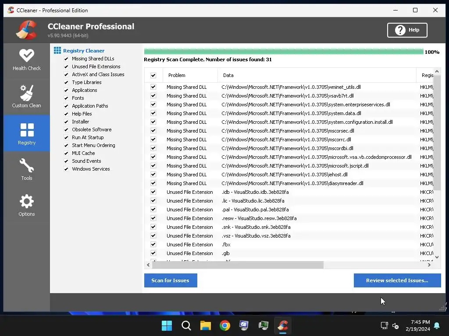This screenshot has height=336, width=449.
Task: Click the Registry Cleaner heading link
Action: 84,51
